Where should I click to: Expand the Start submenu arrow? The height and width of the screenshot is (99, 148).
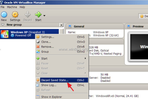[85, 59]
